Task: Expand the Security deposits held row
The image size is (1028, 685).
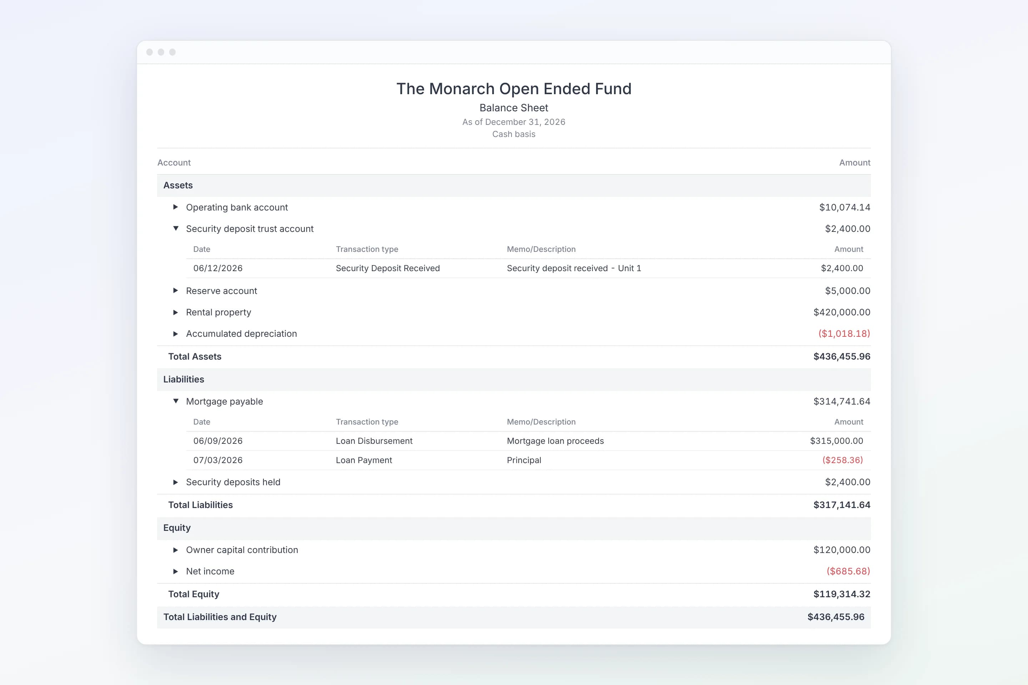Action: coord(175,482)
